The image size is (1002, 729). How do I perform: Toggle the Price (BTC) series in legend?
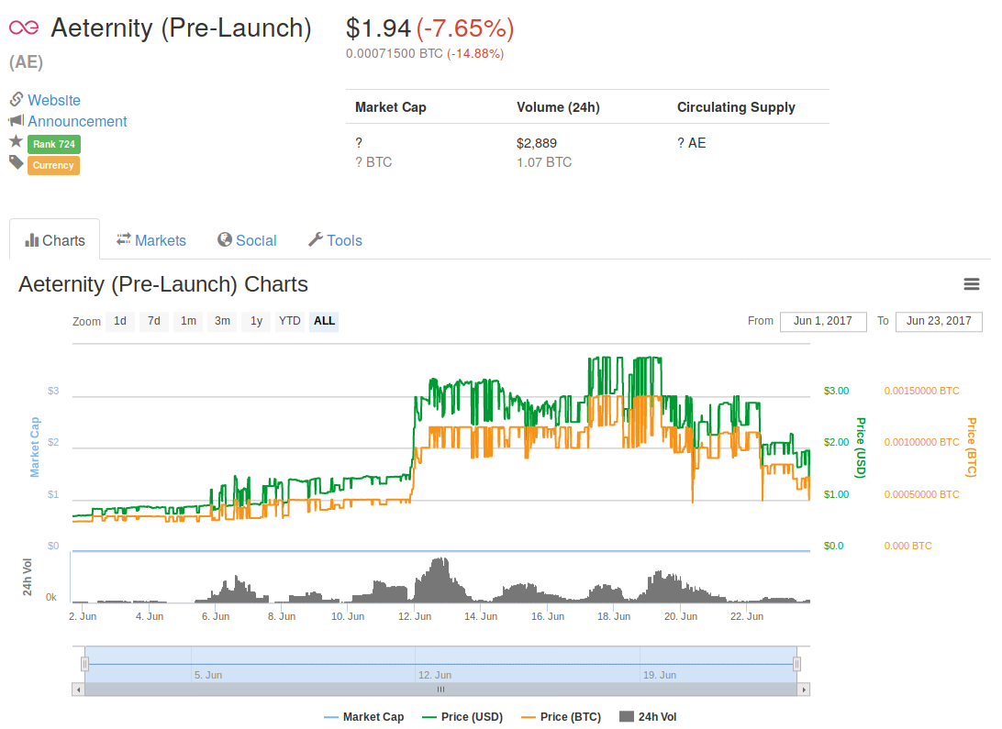(x=562, y=717)
